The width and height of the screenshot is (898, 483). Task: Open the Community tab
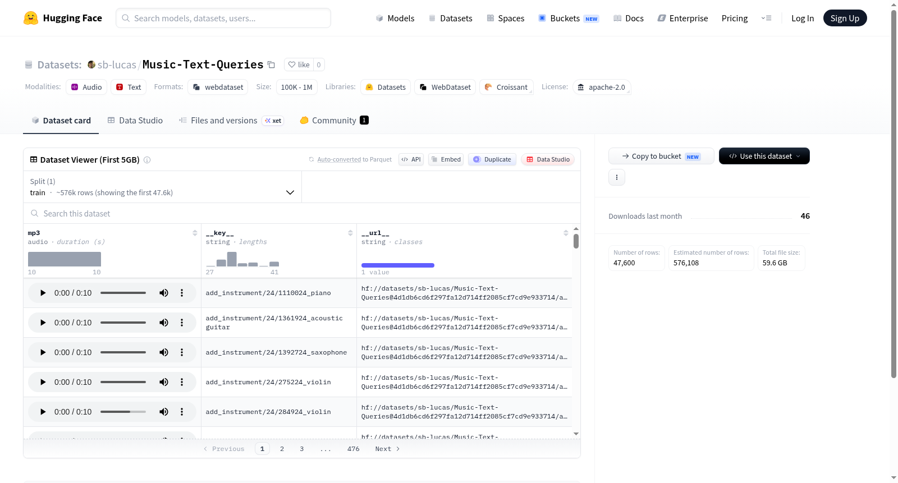click(x=334, y=120)
